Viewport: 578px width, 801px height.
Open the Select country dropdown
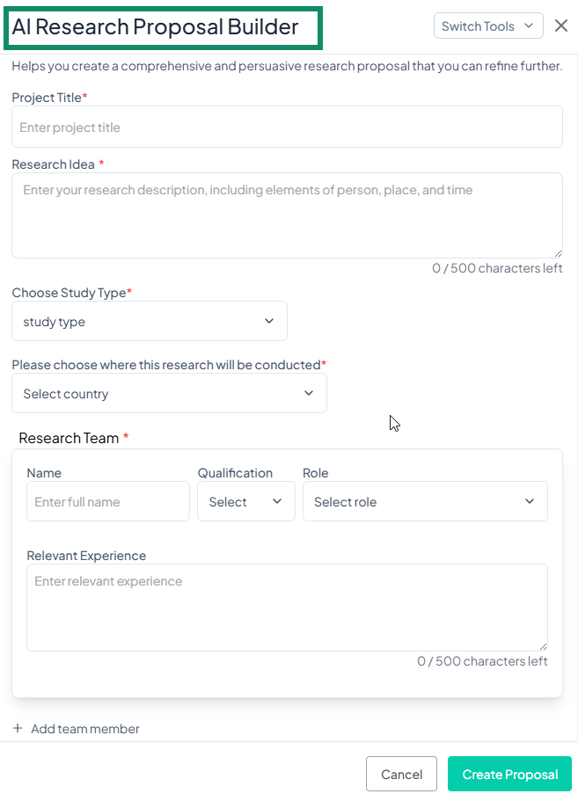(169, 393)
